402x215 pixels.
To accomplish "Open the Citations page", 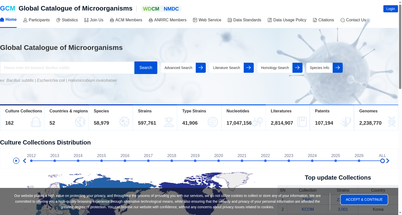I will pyautogui.click(x=323, y=20).
